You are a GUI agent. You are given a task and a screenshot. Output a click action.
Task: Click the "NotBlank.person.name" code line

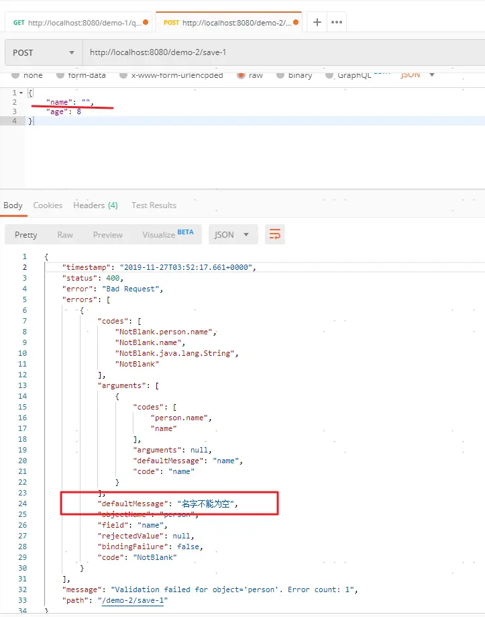(166, 332)
